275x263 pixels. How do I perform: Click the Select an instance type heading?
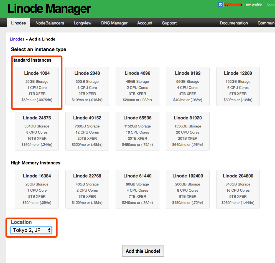coord(39,49)
